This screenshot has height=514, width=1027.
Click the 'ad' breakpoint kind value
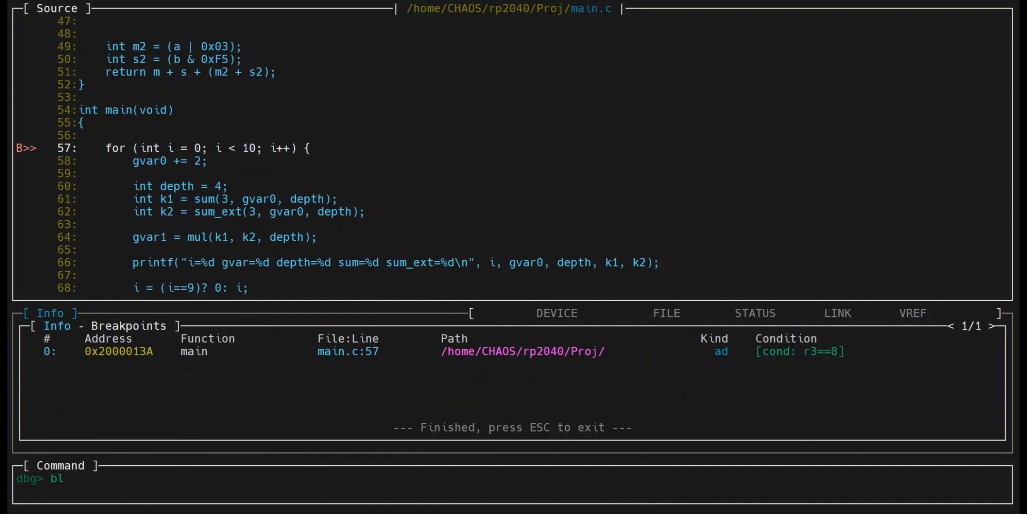pos(721,352)
